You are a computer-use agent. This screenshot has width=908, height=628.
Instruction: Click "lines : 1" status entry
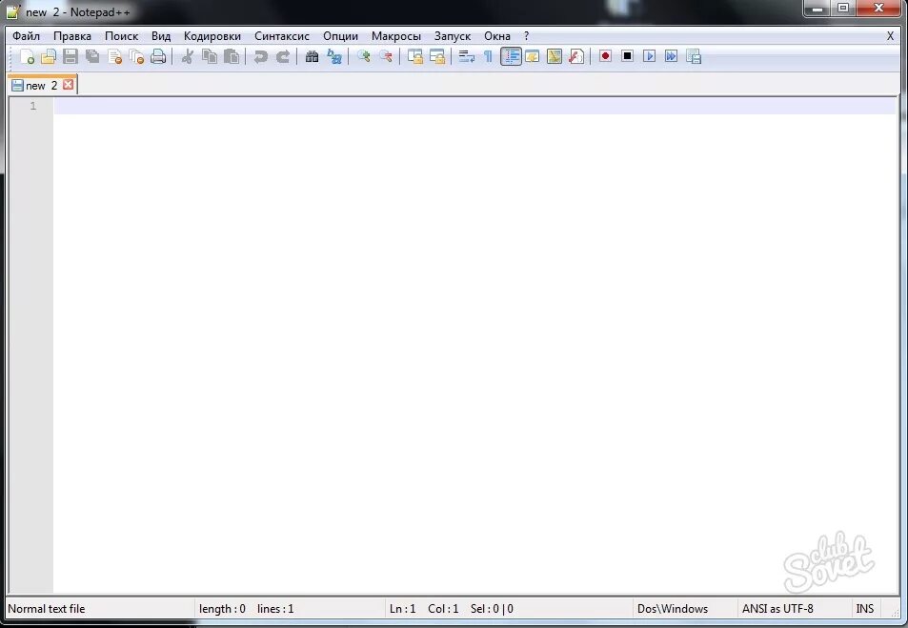coord(275,609)
